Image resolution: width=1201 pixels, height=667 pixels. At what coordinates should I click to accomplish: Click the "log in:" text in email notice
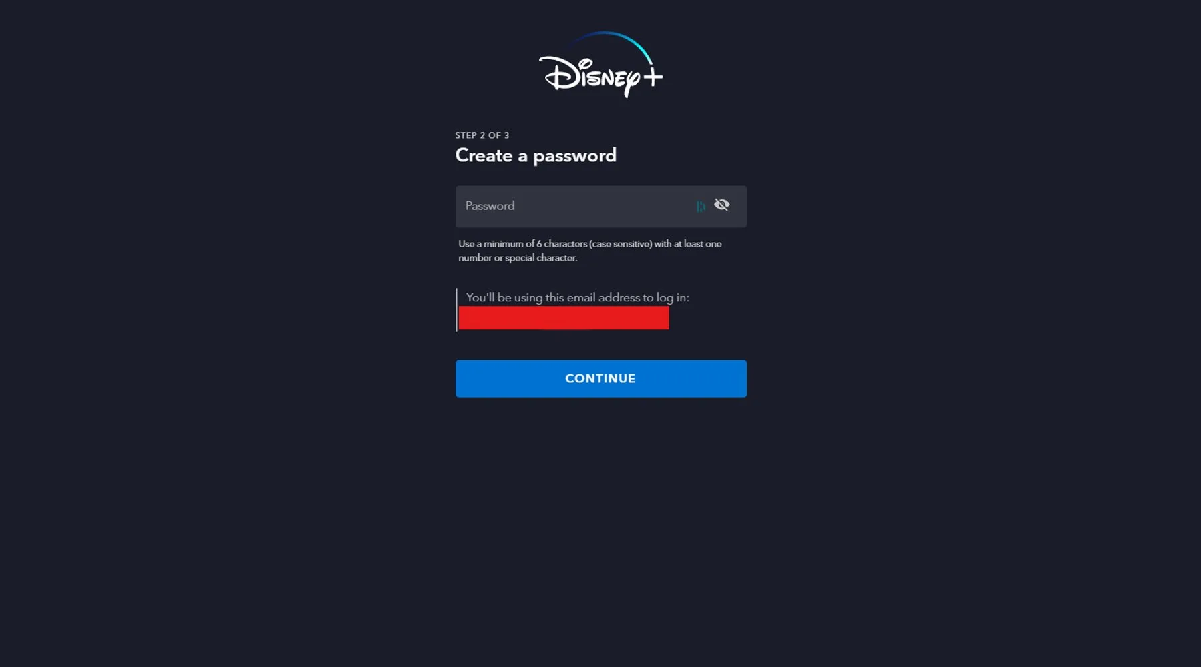[x=673, y=297]
